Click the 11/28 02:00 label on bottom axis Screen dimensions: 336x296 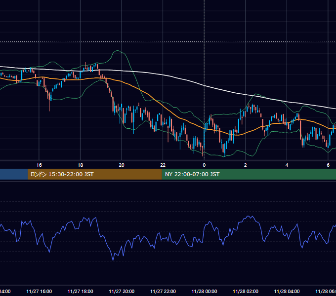(246, 291)
